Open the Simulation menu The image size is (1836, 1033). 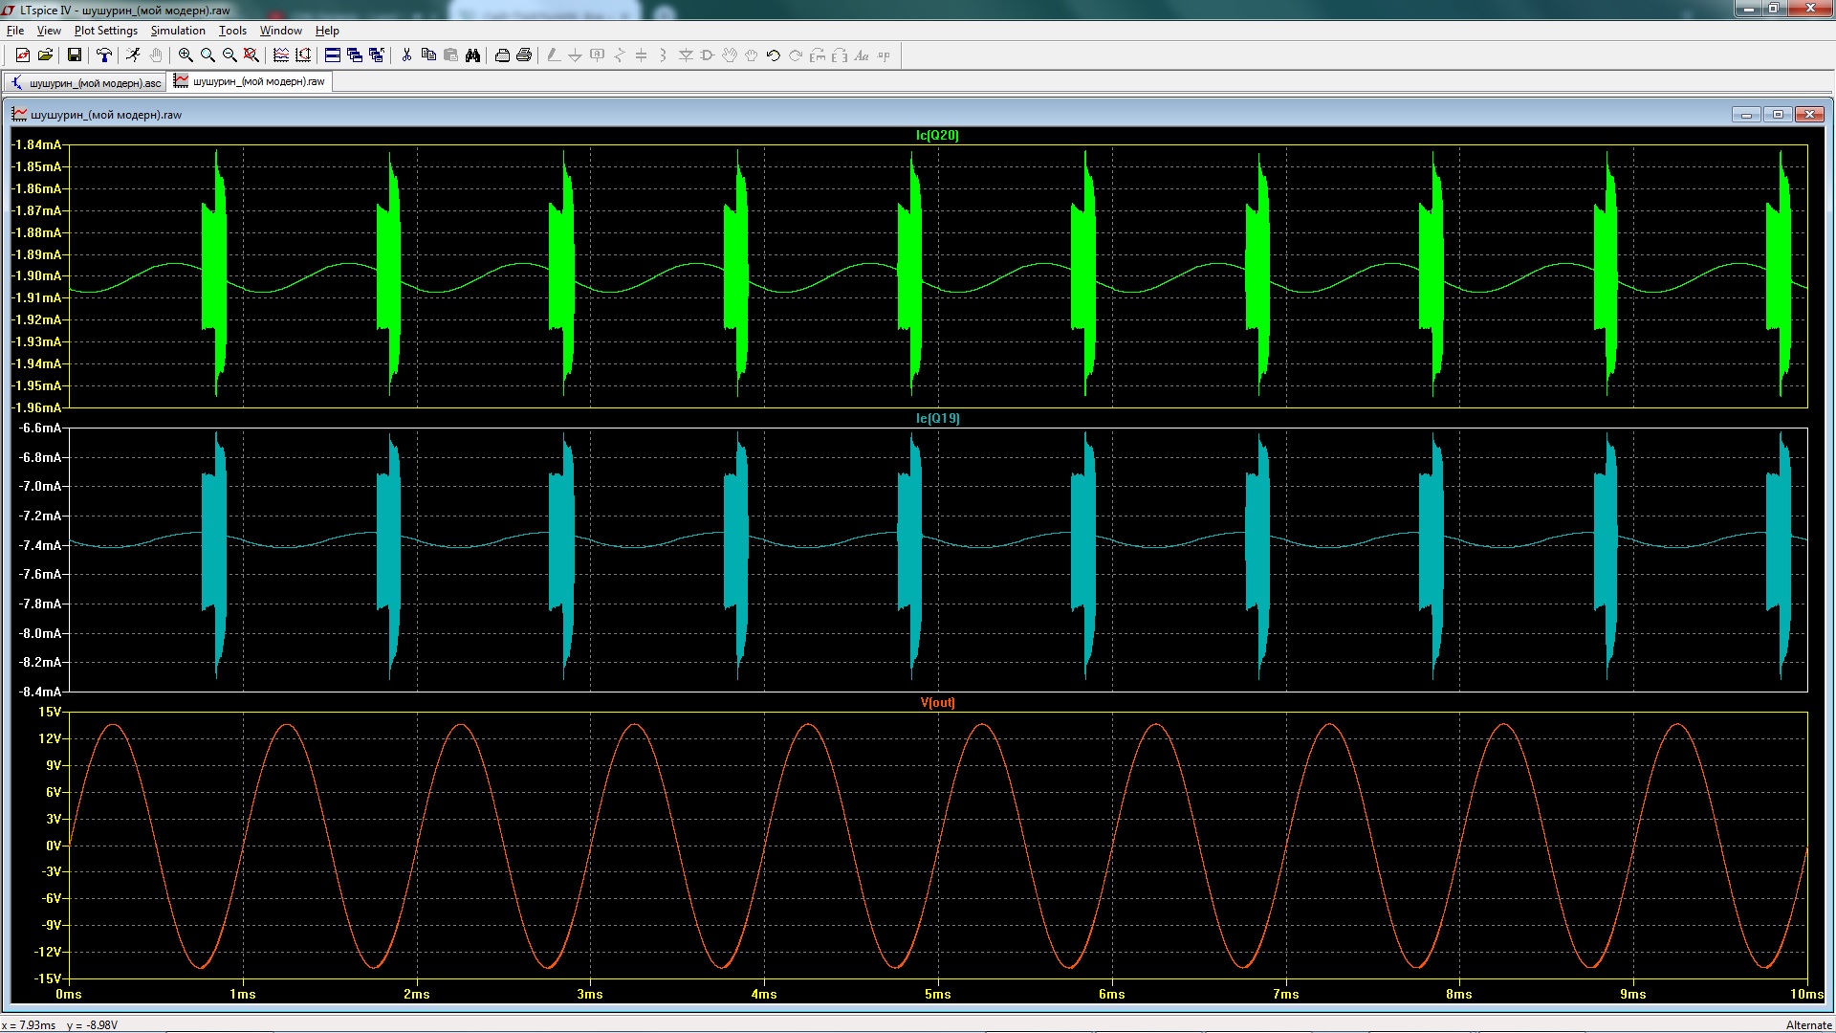(x=178, y=31)
